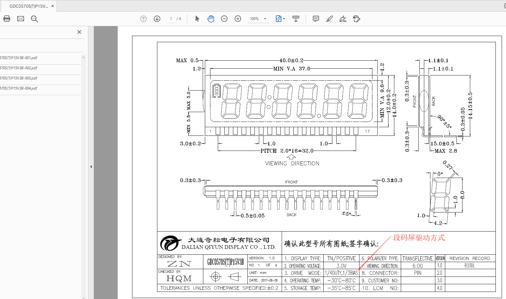Click the page number field

[x=171, y=19]
